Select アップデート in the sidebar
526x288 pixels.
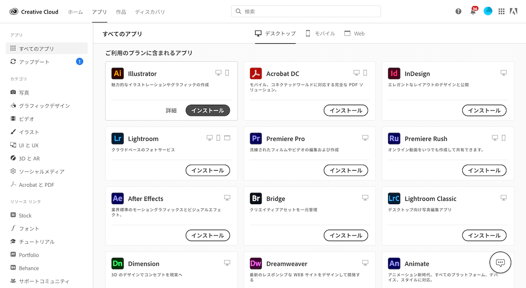(34, 62)
